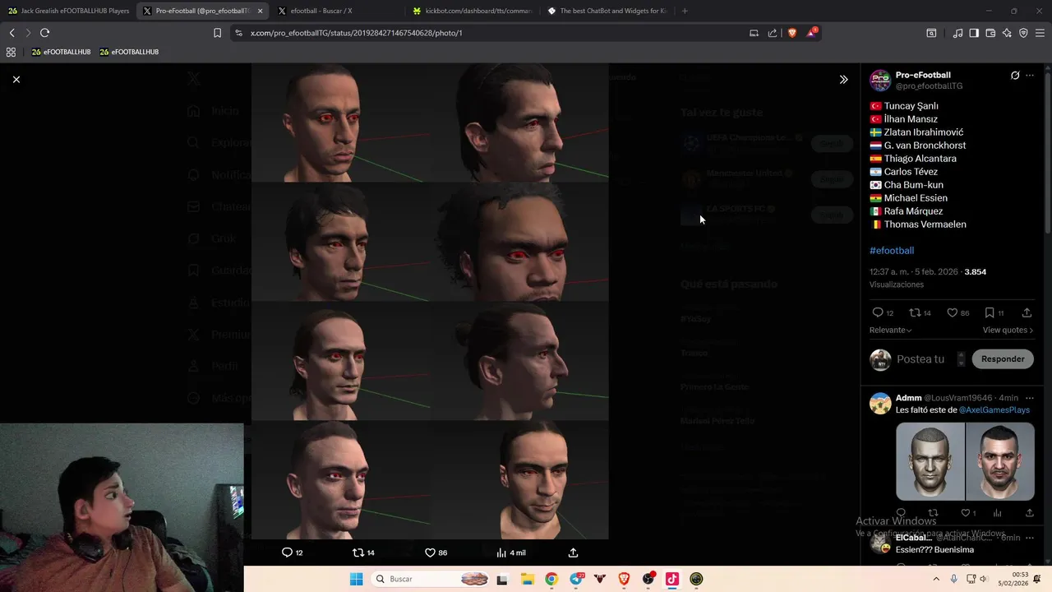Image resolution: width=1052 pixels, height=592 pixels.
Task: Open the second eFOOTBALLHUB bookmark
Action: pos(129,52)
